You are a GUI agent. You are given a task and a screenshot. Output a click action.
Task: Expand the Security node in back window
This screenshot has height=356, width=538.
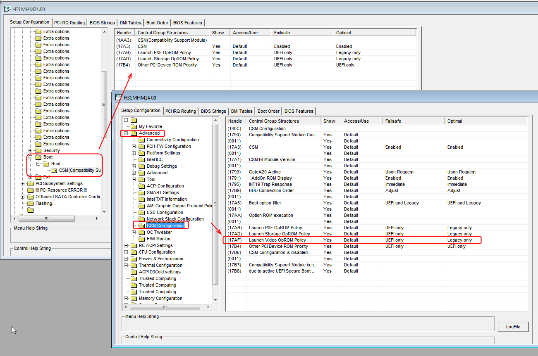(31, 150)
